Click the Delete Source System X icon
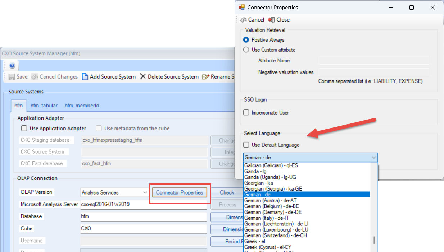444x252 pixels. pyautogui.click(x=143, y=76)
